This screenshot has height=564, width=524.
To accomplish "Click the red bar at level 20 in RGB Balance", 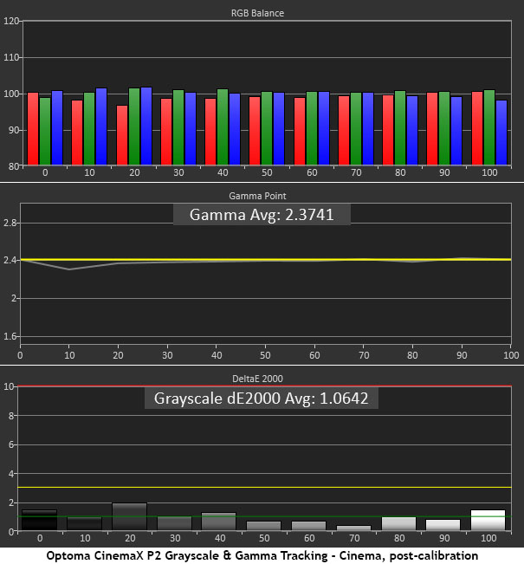I will [122, 135].
